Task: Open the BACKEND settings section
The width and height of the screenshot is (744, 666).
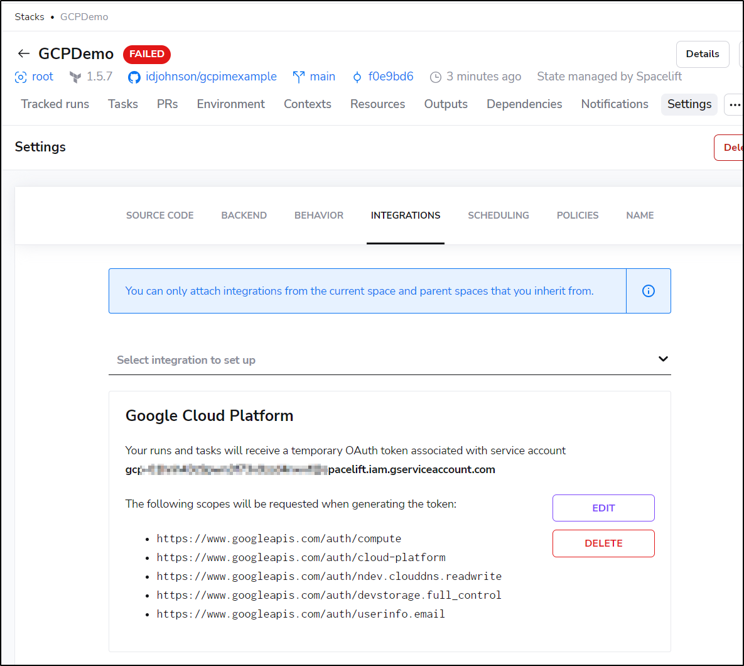Action: point(244,216)
